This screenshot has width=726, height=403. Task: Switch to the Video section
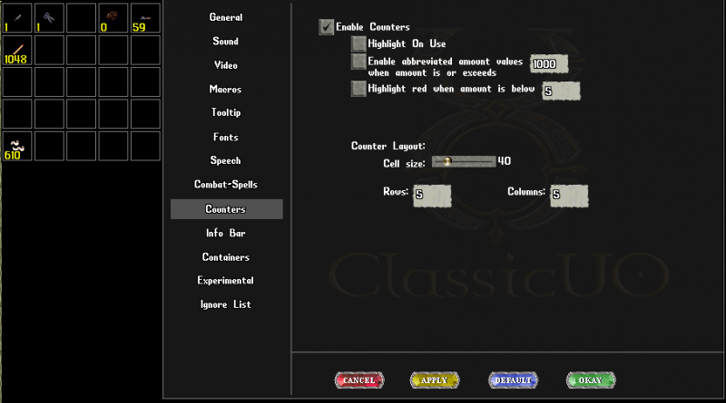pos(226,65)
